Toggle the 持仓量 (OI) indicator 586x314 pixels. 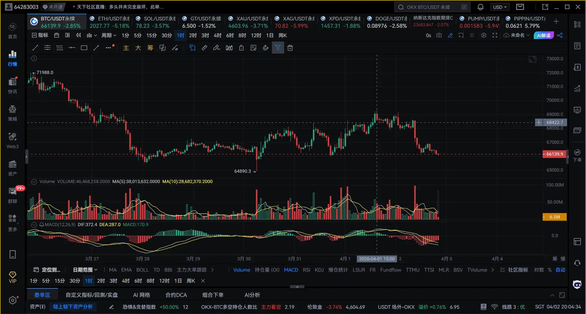(267, 270)
